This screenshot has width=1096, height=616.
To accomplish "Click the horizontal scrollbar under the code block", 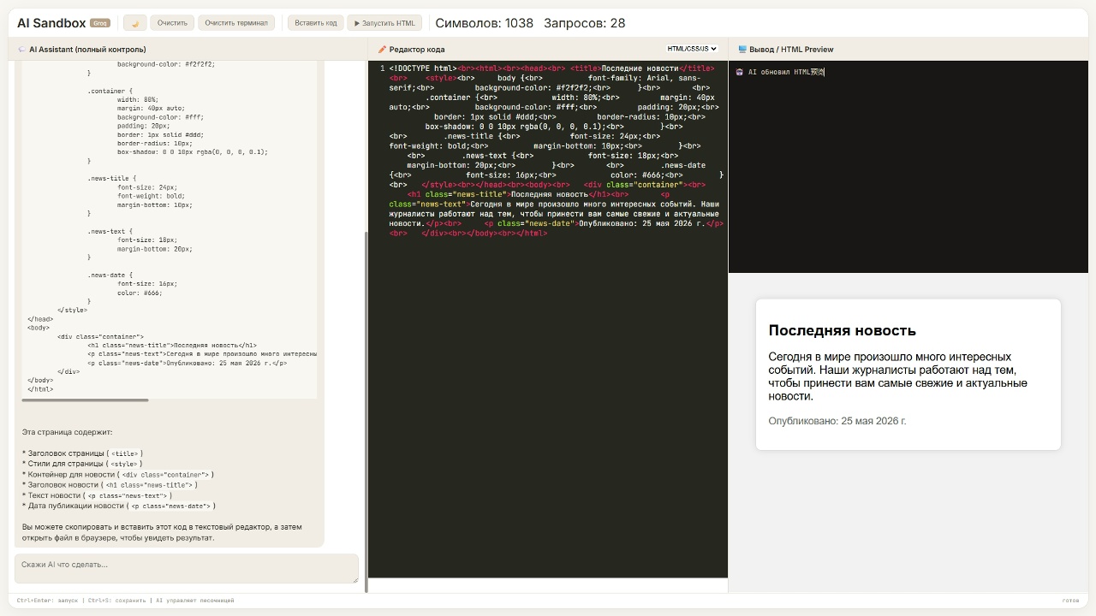I will point(85,400).
